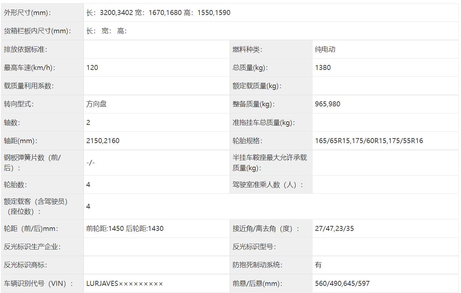The width and height of the screenshot is (461, 293).
Task: Select the 驾驶室准乘人数（人） label
Action: point(268,185)
